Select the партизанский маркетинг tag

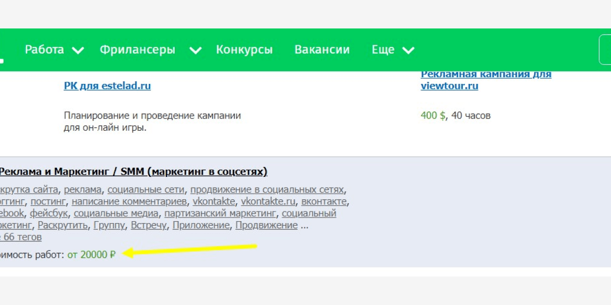[220, 213]
